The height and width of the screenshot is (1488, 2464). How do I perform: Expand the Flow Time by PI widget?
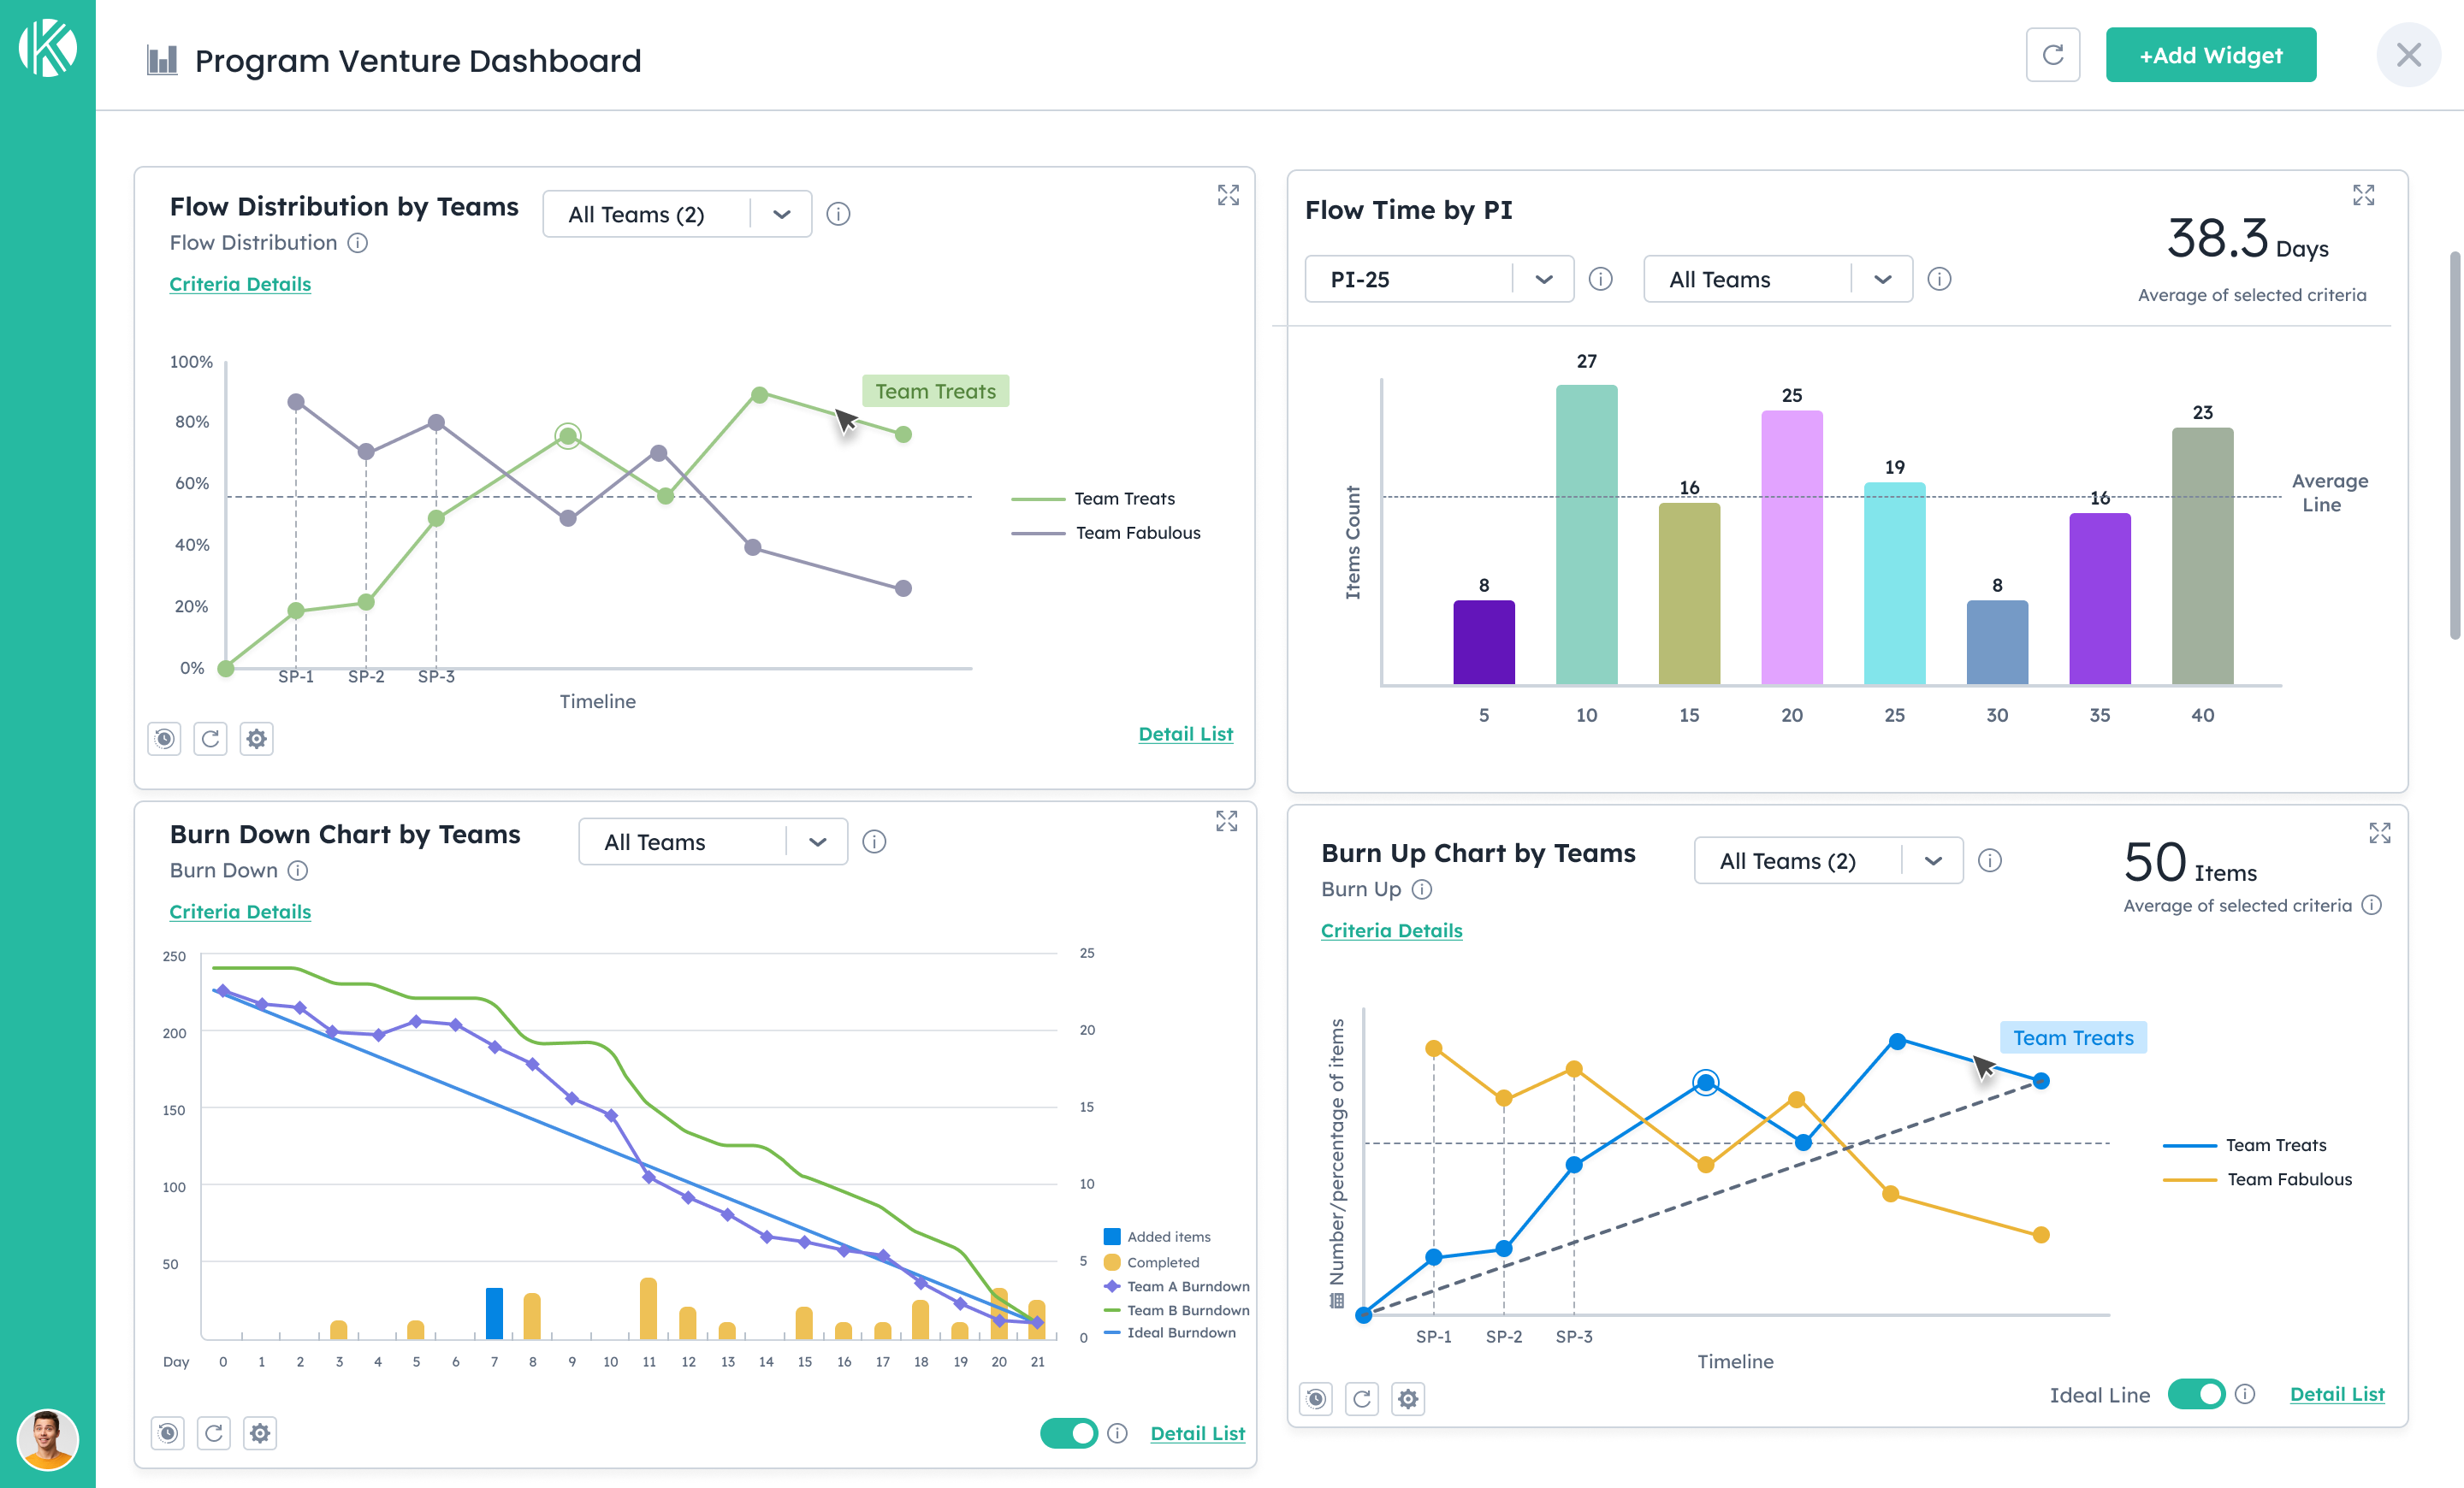pos(2363,195)
